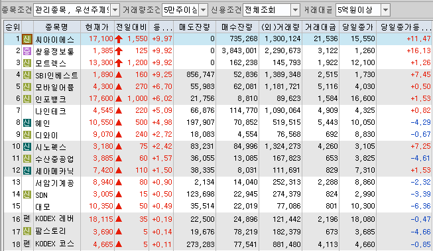Sort by the (외)거래량 column header
Screen dimensions: 433x251
pos(280,27)
